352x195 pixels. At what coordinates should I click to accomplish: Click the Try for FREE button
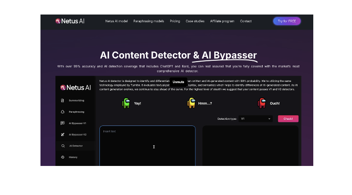[287, 21]
